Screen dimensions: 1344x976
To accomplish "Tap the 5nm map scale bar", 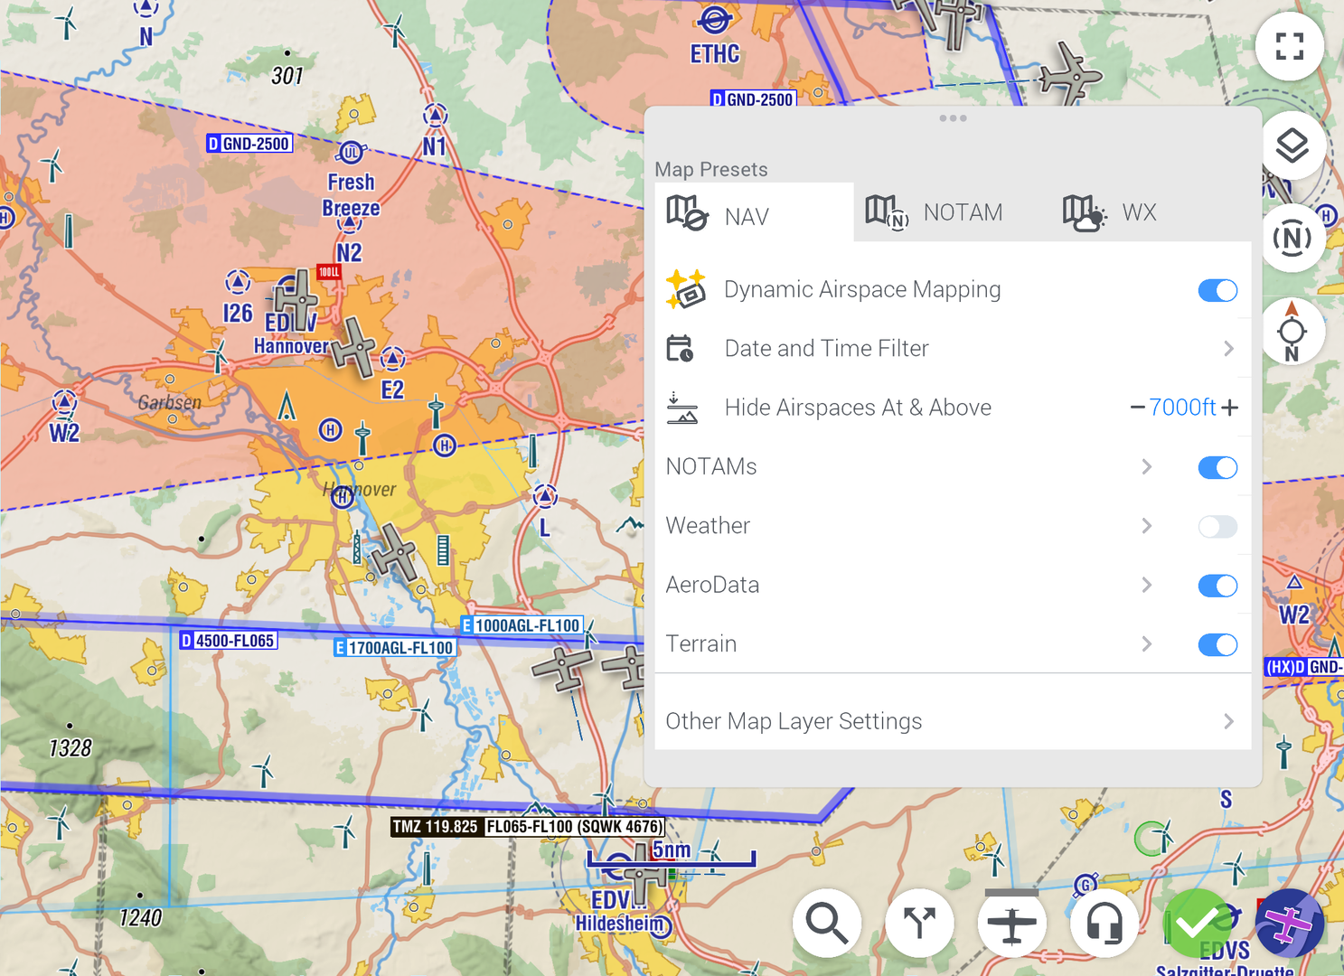I will pos(672,854).
